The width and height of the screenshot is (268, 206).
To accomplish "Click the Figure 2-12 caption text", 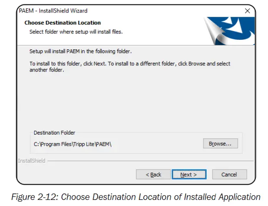I will point(136,197).
